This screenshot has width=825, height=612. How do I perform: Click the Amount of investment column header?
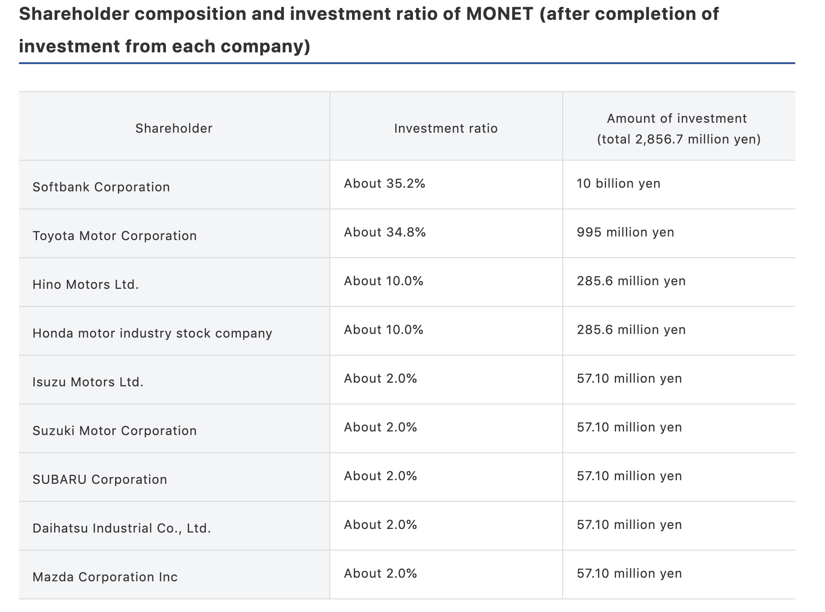click(678, 129)
